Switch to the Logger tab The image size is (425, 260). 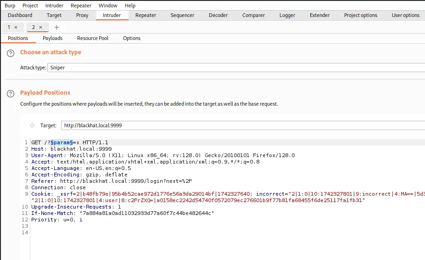(287, 15)
